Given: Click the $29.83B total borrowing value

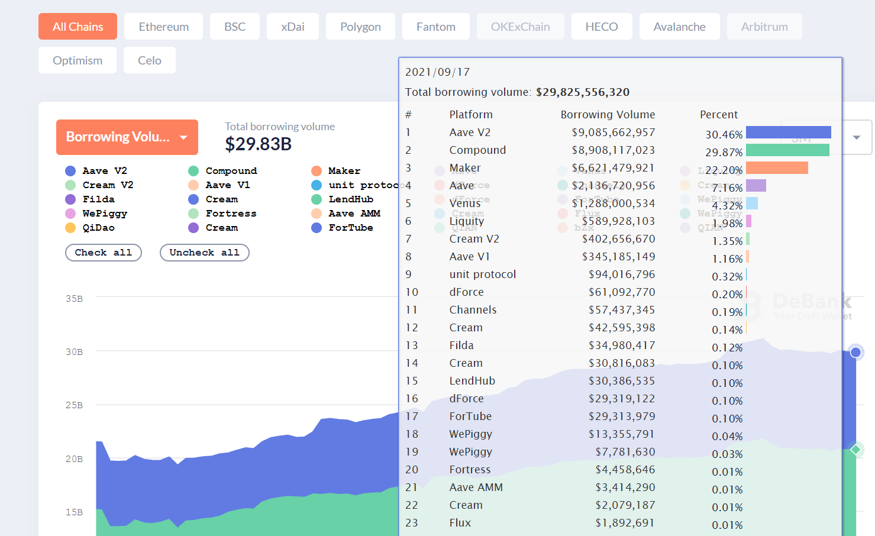Looking at the screenshot, I should pyautogui.click(x=259, y=144).
